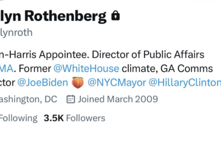Visit the @NYCMayor mention link

[117, 83]
